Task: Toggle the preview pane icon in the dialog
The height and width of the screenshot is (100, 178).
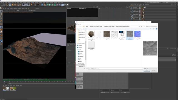Action: [x=154, y=29]
